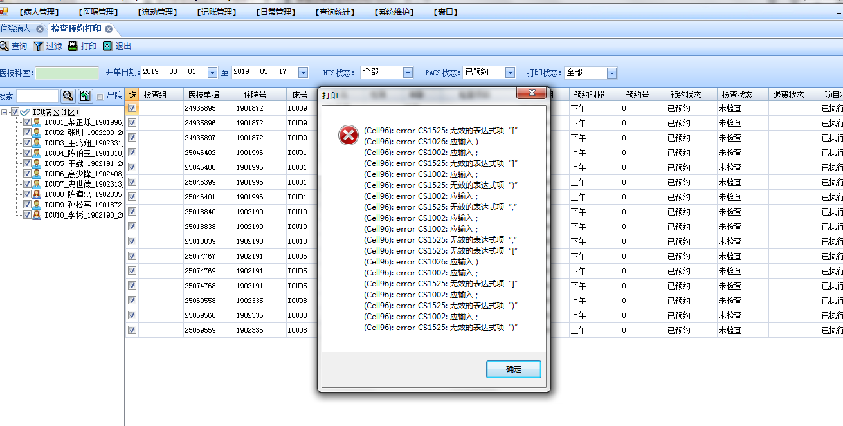843x426 pixels.
Task: Click the application icon at top-left corner
Action: (x=4, y=12)
